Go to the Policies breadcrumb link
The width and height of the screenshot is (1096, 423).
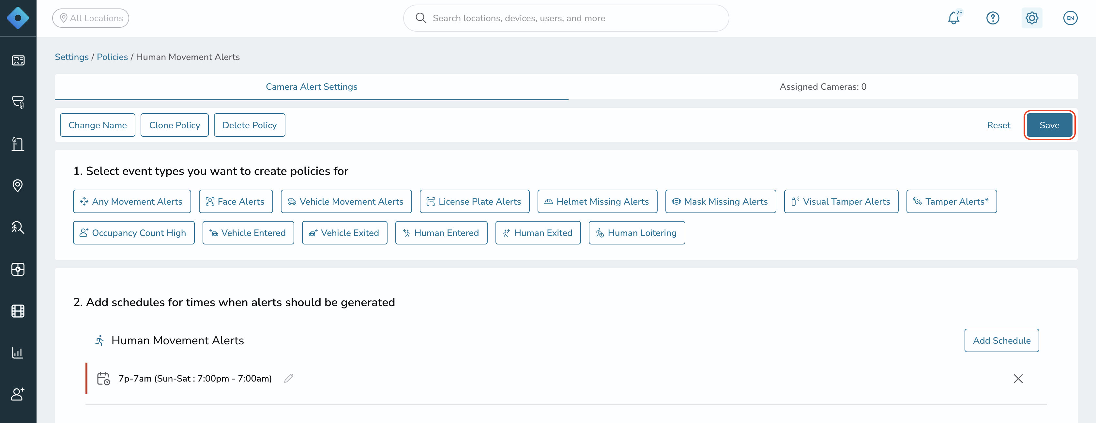coord(112,57)
